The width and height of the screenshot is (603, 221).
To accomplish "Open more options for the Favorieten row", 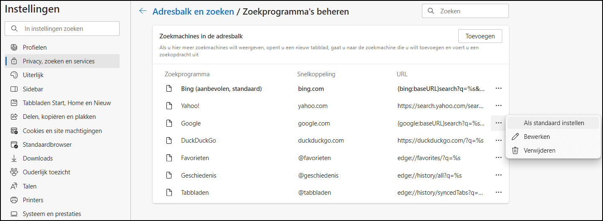I will point(498,158).
